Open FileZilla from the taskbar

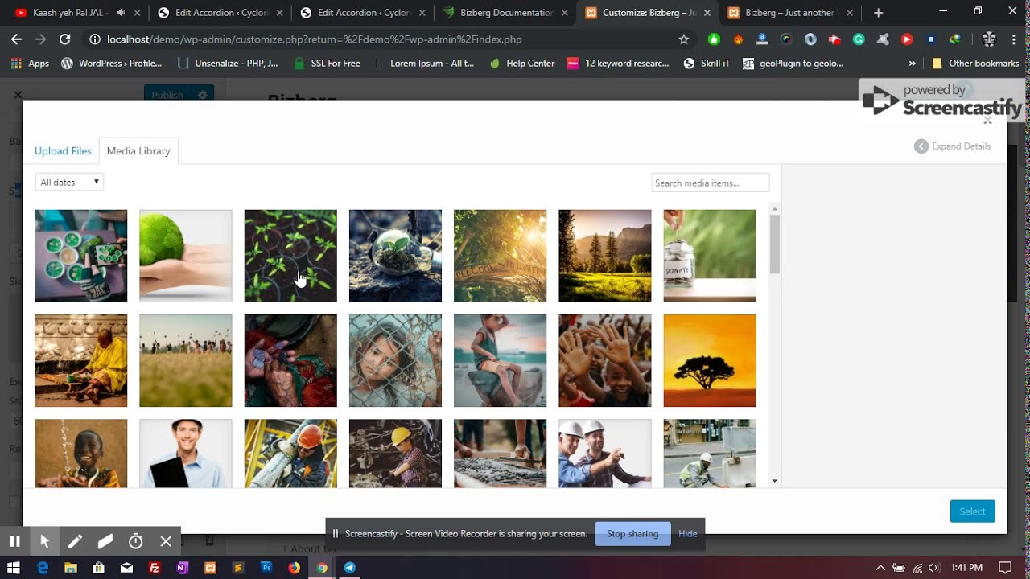(x=154, y=568)
